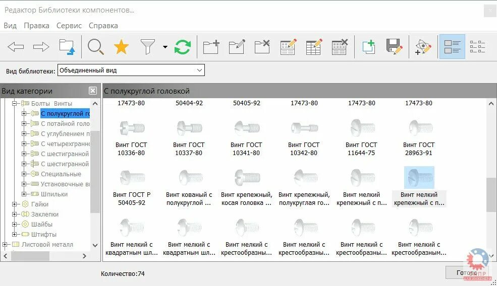Select Винт ГОСТ 10342-80 thumbnail
The height and width of the screenshot is (286, 497).
[x=304, y=128]
